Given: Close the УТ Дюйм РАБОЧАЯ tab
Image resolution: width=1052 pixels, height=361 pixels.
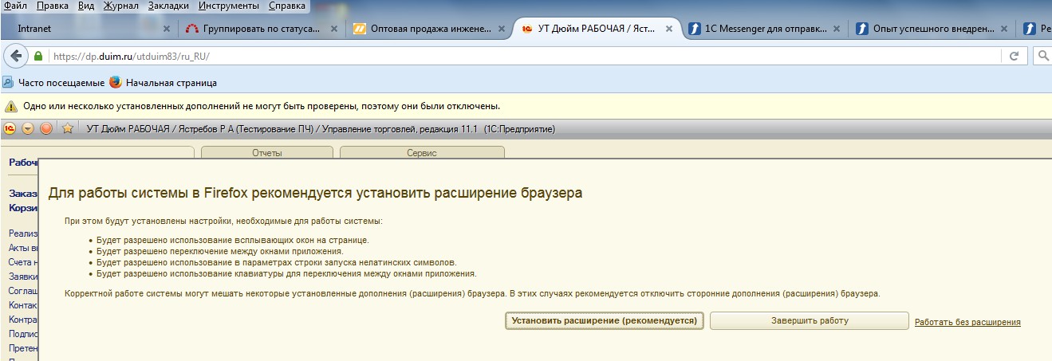Looking at the screenshot, I should 668,29.
